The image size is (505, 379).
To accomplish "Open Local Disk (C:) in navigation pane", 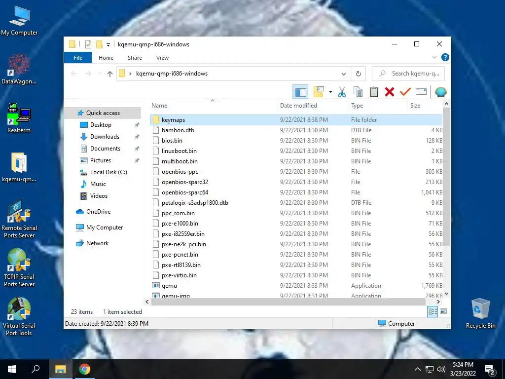I will tap(108, 172).
